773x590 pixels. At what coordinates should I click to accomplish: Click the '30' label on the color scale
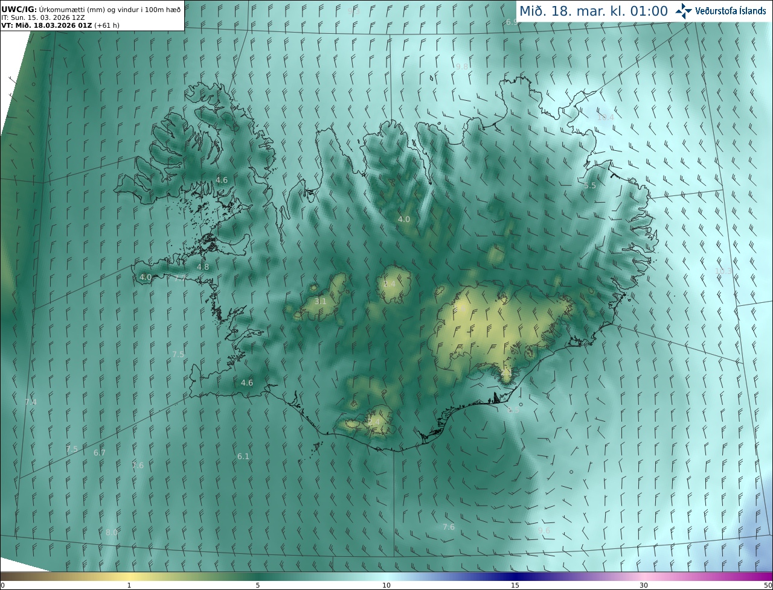(644, 585)
